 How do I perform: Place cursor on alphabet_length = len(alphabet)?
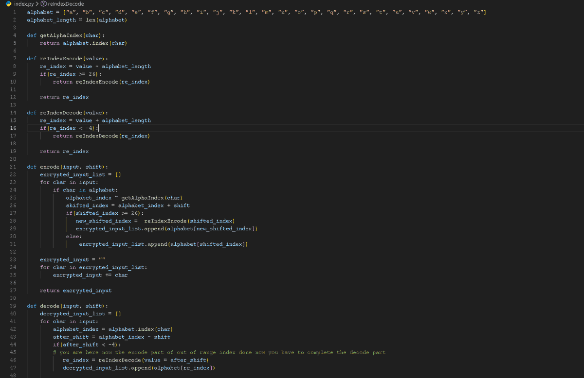pos(77,20)
